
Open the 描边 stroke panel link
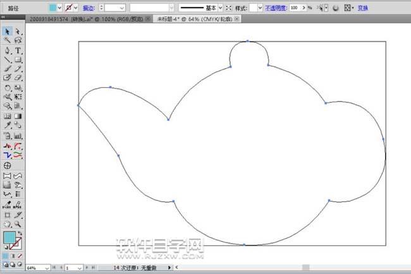[89, 8]
